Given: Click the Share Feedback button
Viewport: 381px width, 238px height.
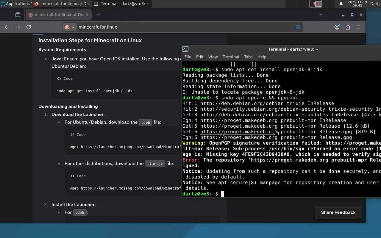Looking at the screenshot, I should point(338,212).
